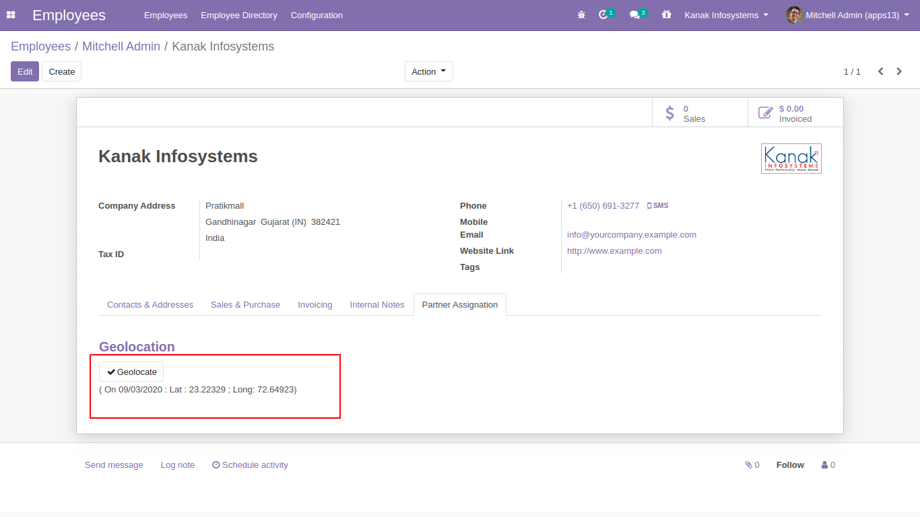Viewport: 920px width, 517px height.
Task: Click the Geolocation section heading
Action: pyautogui.click(x=137, y=347)
